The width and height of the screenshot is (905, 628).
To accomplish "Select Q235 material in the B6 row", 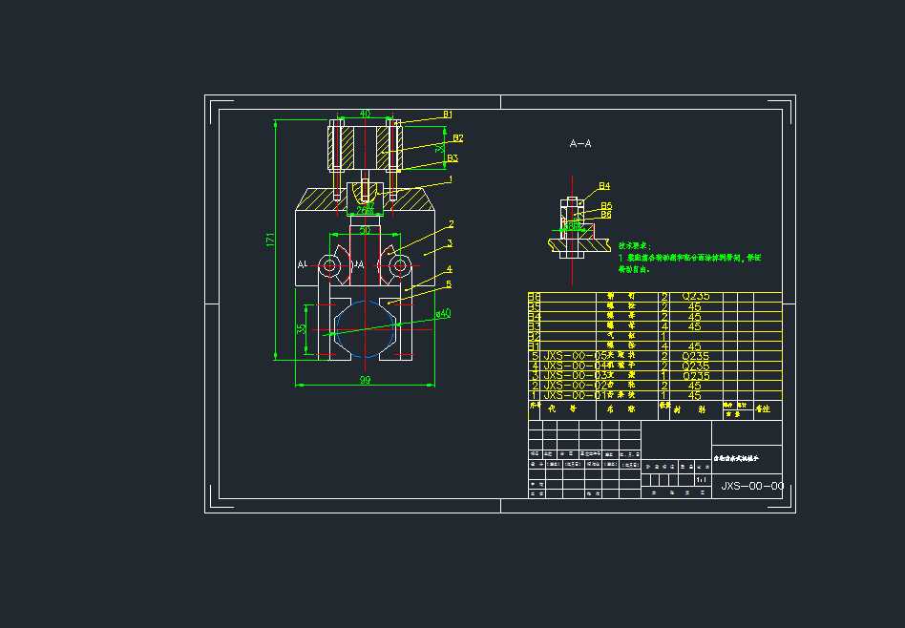I will pyautogui.click(x=696, y=297).
